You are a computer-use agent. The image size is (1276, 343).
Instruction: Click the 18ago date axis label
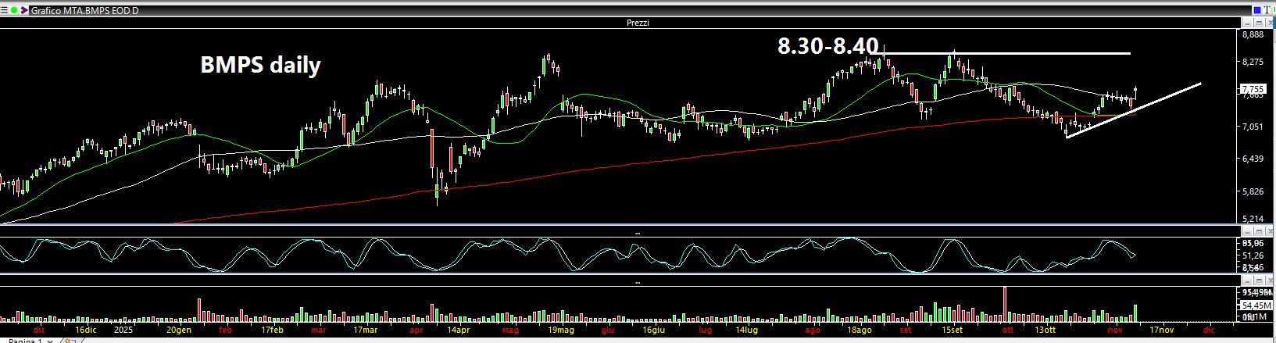(x=860, y=330)
